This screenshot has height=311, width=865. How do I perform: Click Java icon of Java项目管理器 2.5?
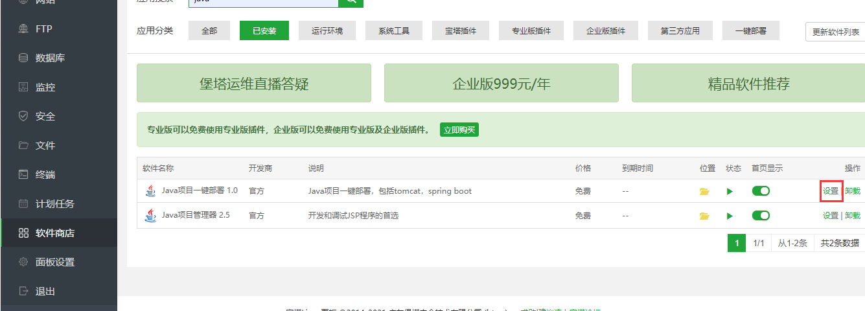(150, 215)
